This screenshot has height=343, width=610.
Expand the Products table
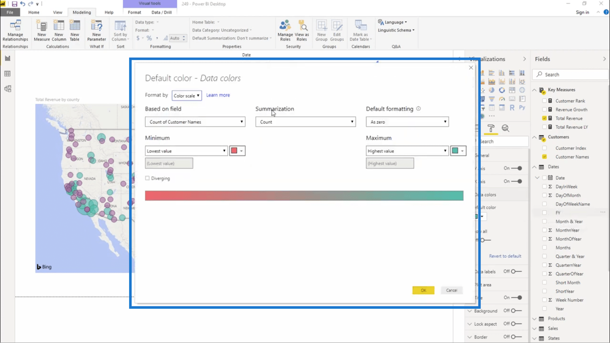point(534,319)
